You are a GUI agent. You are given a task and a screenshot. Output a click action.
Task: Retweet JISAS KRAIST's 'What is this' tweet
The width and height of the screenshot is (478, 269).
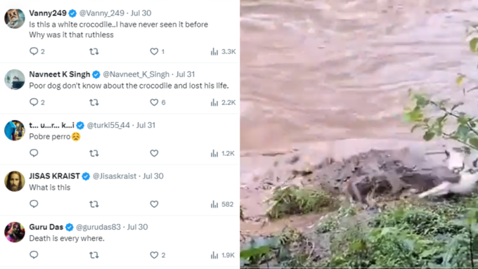(94, 204)
